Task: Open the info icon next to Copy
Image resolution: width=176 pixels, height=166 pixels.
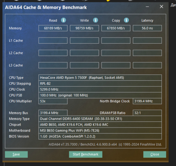Action: [126, 20]
